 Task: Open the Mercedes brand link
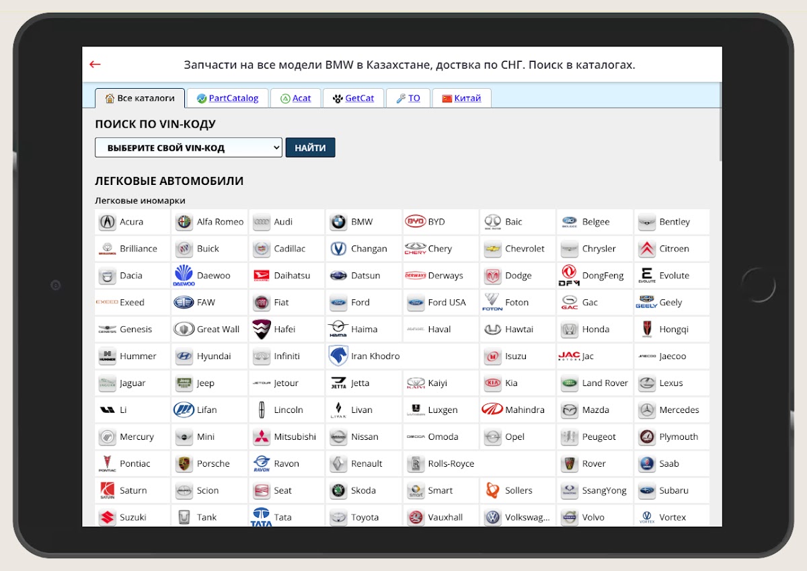click(679, 410)
